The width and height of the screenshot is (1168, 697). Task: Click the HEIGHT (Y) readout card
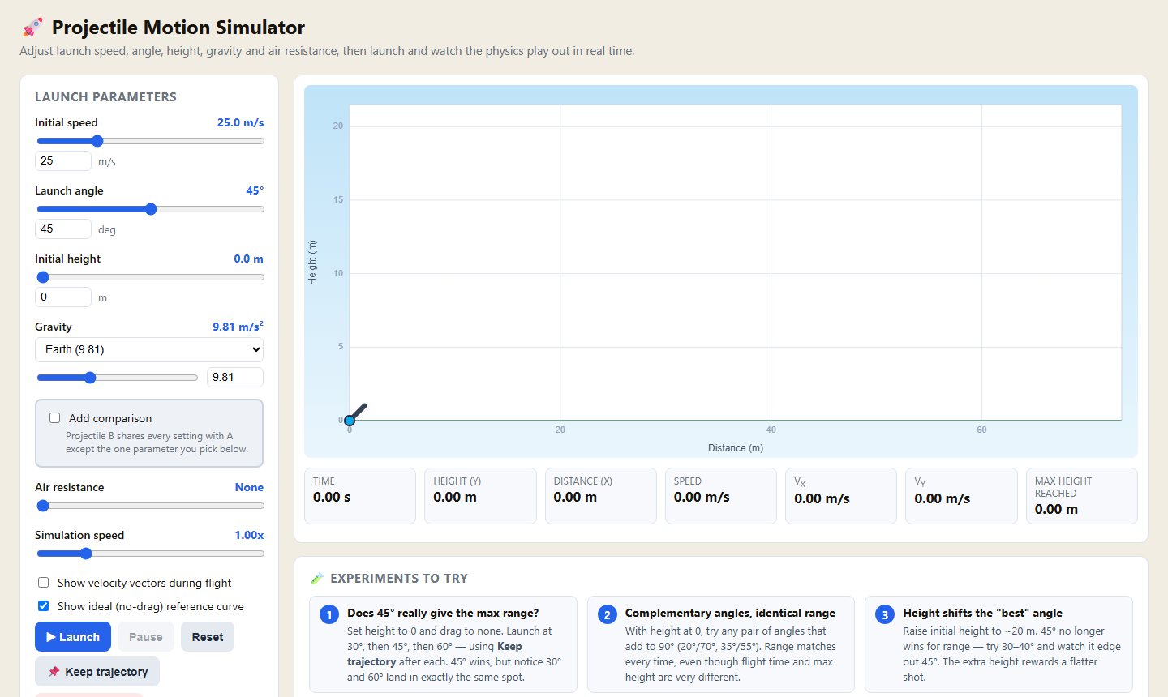click(x=480, y=496)
